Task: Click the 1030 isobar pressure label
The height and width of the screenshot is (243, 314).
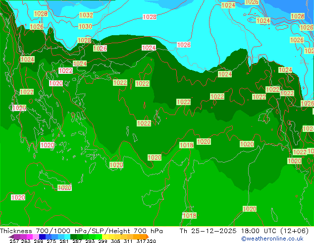Action: (x=85, y=26)
